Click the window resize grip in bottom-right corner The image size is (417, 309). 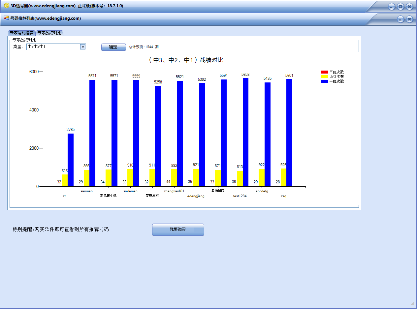412,304
